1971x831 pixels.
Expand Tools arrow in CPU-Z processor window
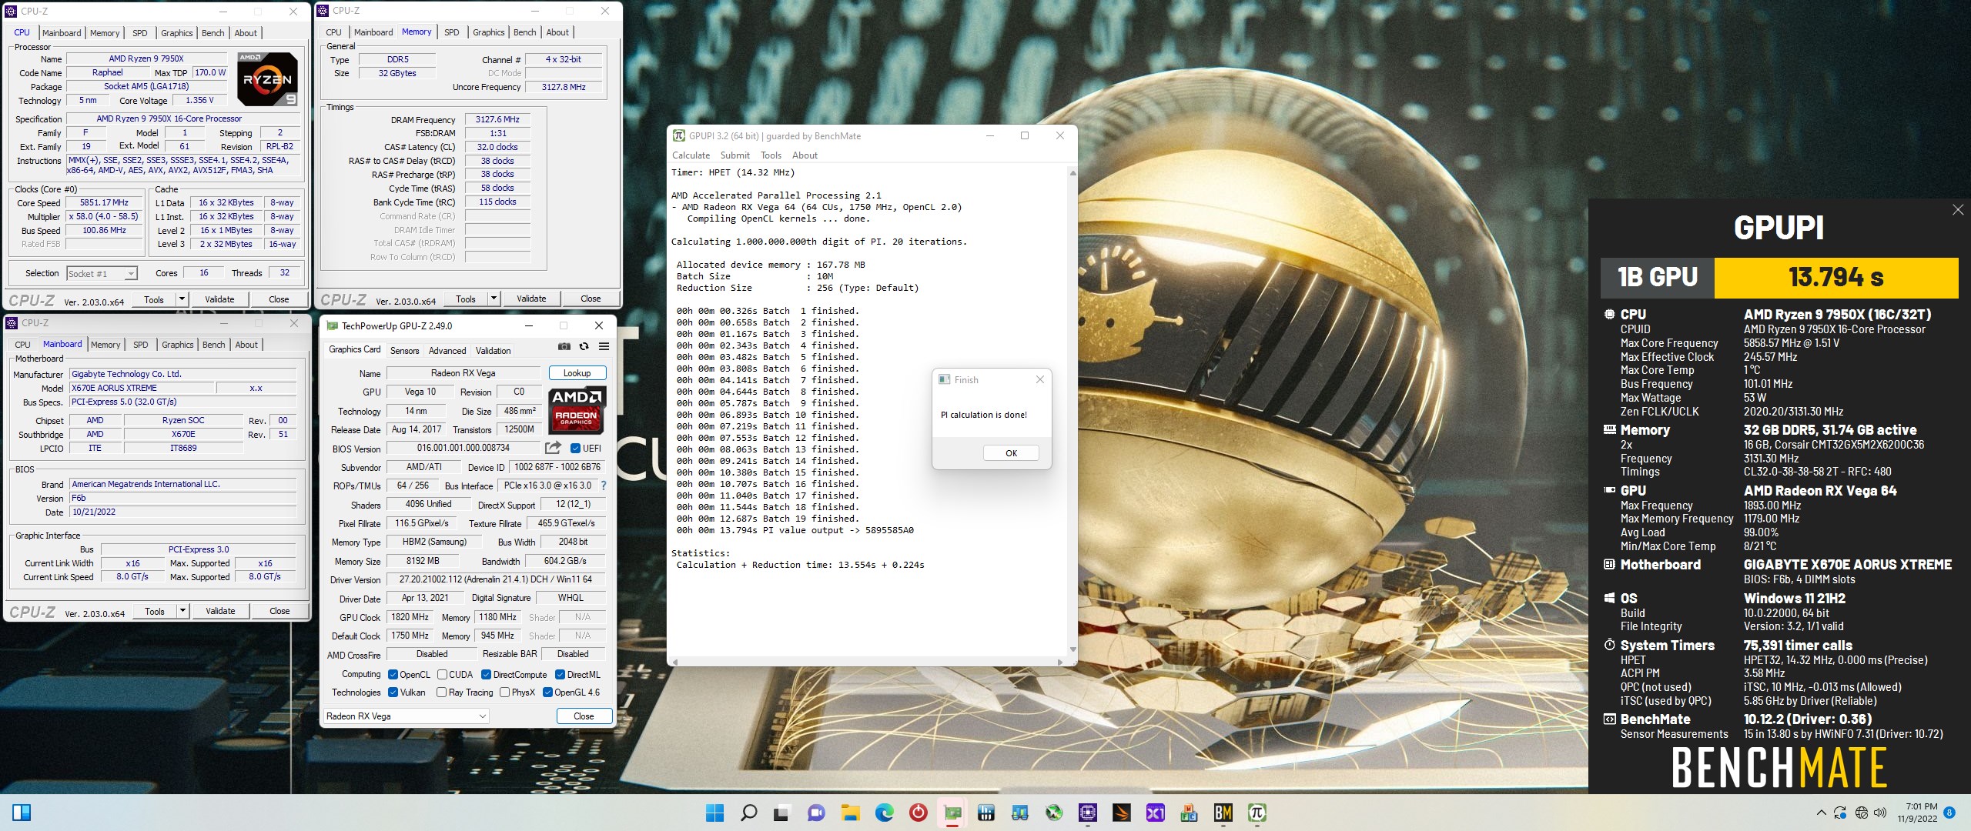(x=182, y=299)
